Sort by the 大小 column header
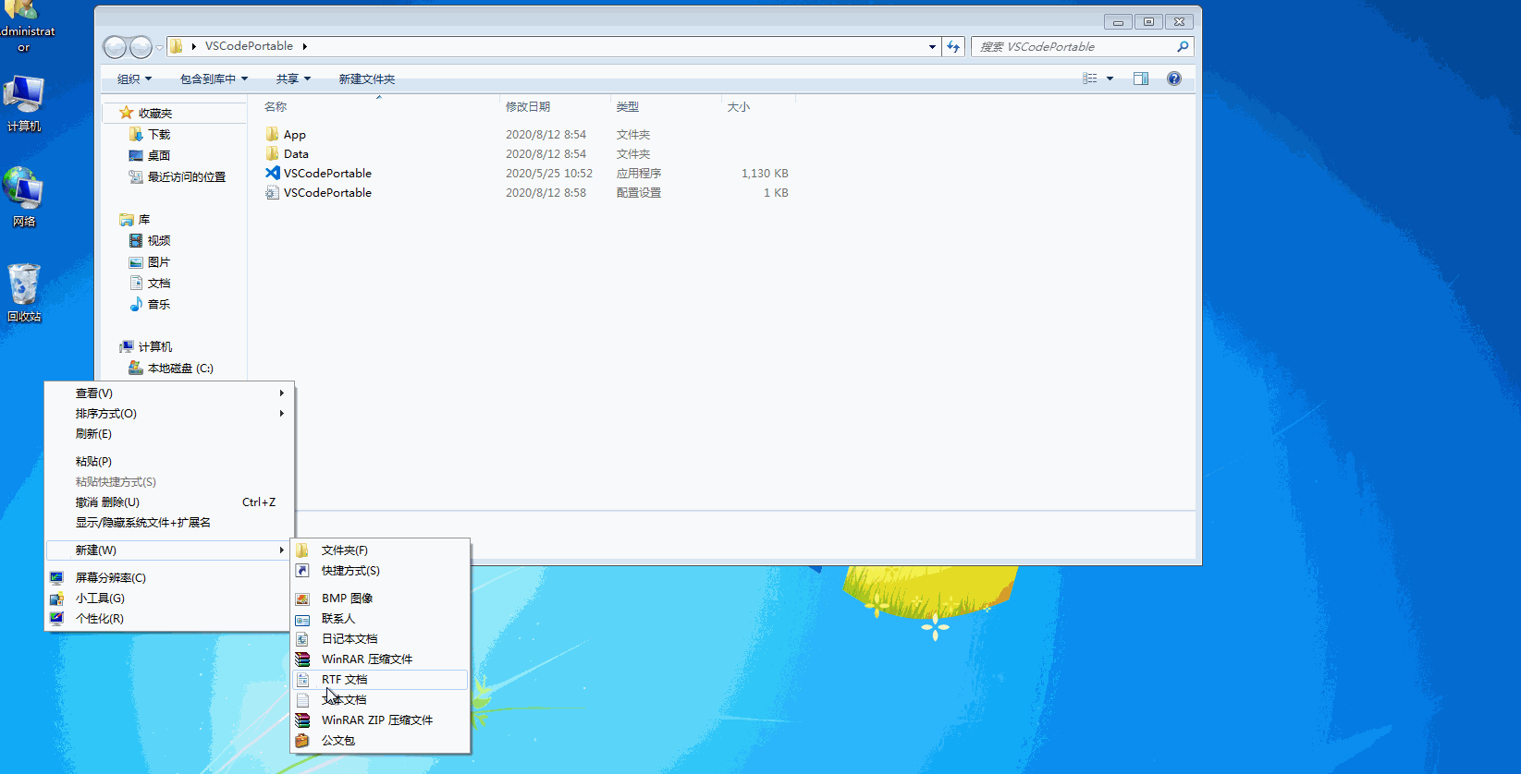 [739, 107]
